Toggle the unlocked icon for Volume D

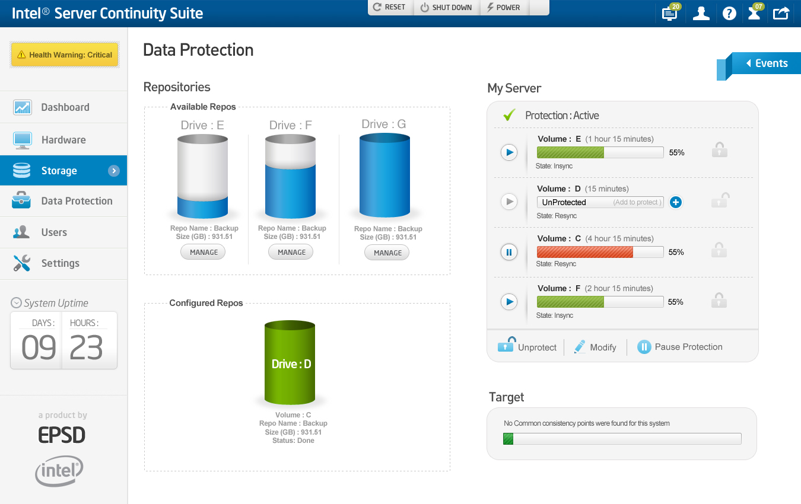[720, 200]
